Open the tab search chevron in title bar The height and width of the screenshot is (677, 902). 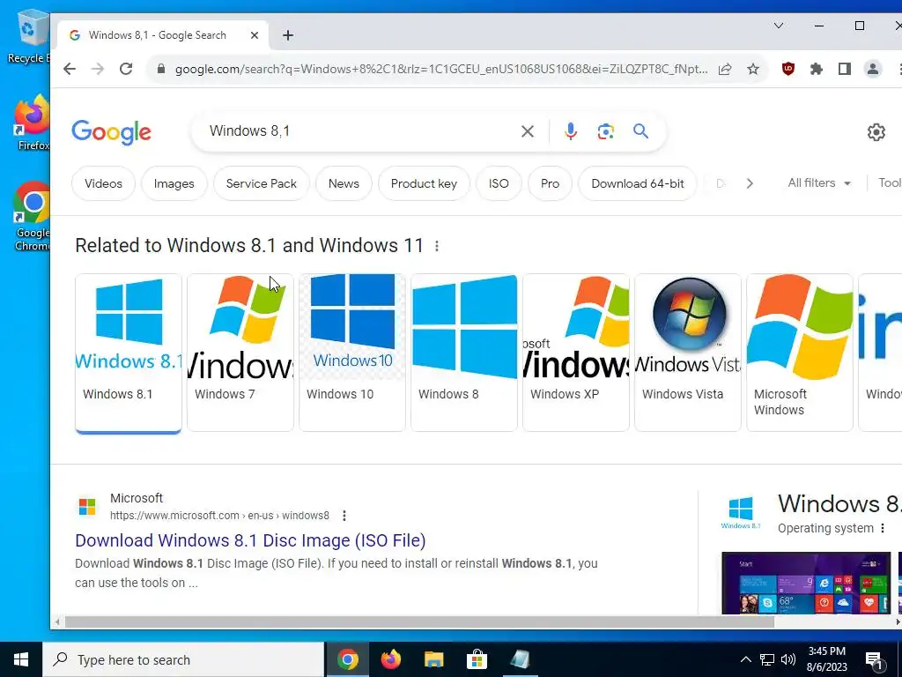779,26
